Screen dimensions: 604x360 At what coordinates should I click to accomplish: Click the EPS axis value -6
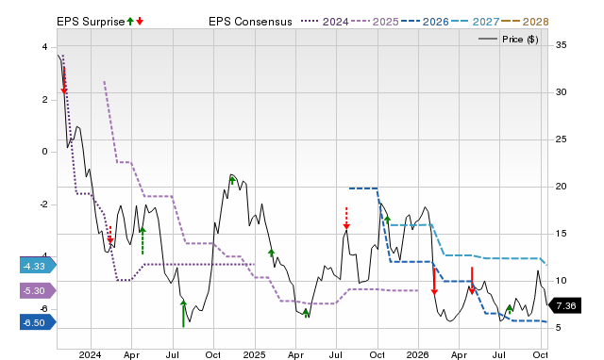coord(43,309)
